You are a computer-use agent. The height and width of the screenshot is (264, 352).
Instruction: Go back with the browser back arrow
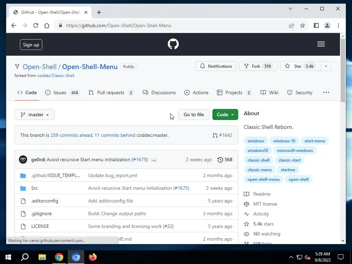point(14,25)
